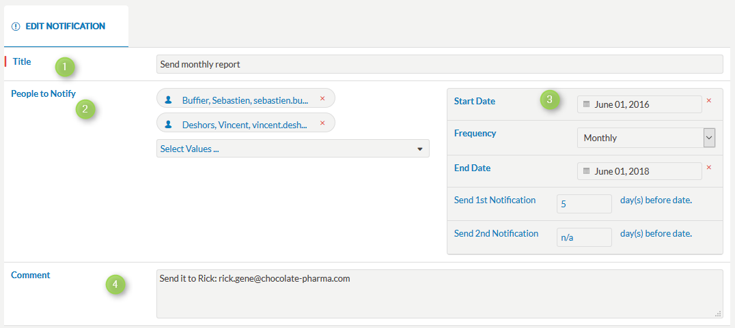Expand the Frequency Monthly dropdown

tap(709, 138)
